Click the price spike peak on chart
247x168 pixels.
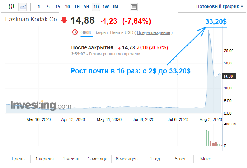[209, 31]
